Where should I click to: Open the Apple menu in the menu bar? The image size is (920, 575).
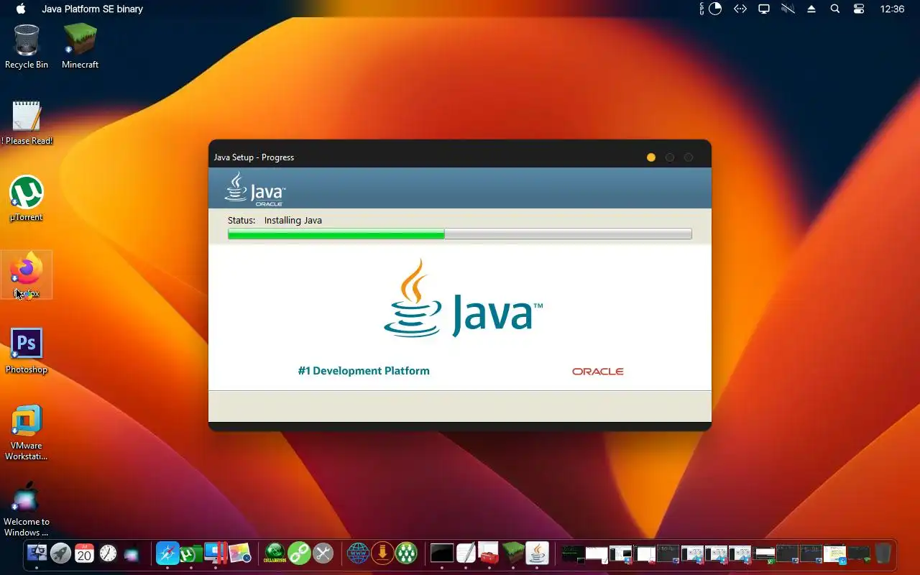point(21,9)
